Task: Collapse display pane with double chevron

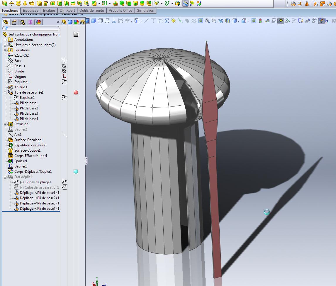Action: (x=58, y=22)
